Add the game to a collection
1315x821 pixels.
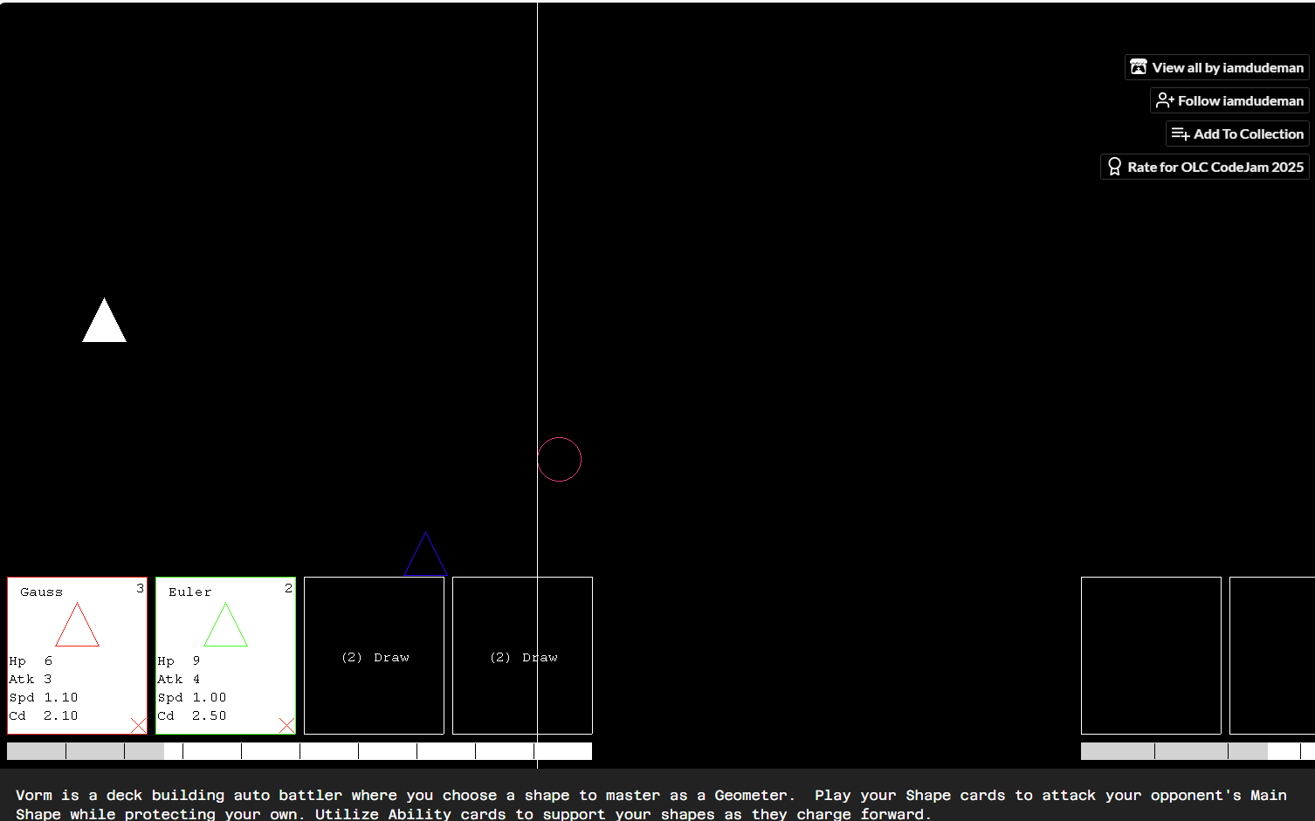tap(1237, 133)
